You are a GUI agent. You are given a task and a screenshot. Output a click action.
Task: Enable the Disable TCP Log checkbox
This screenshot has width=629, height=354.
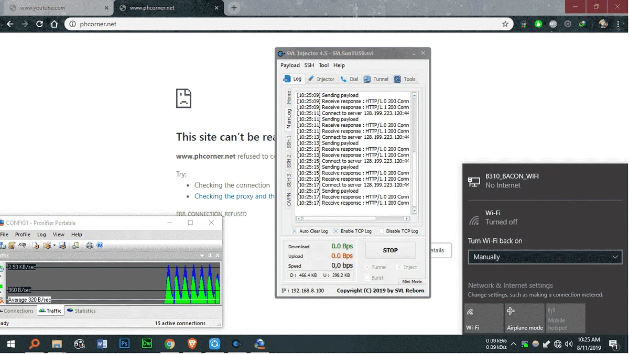(382, 231)
